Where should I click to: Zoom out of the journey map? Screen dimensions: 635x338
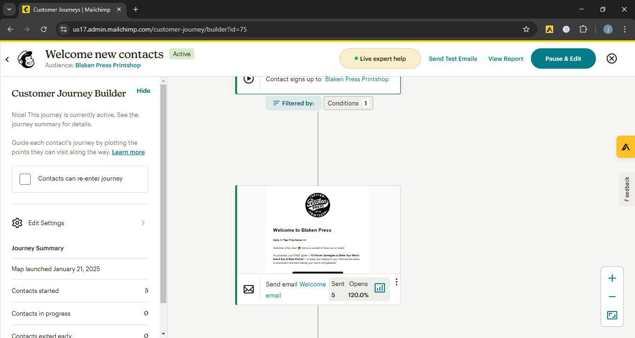click(612, 297)
